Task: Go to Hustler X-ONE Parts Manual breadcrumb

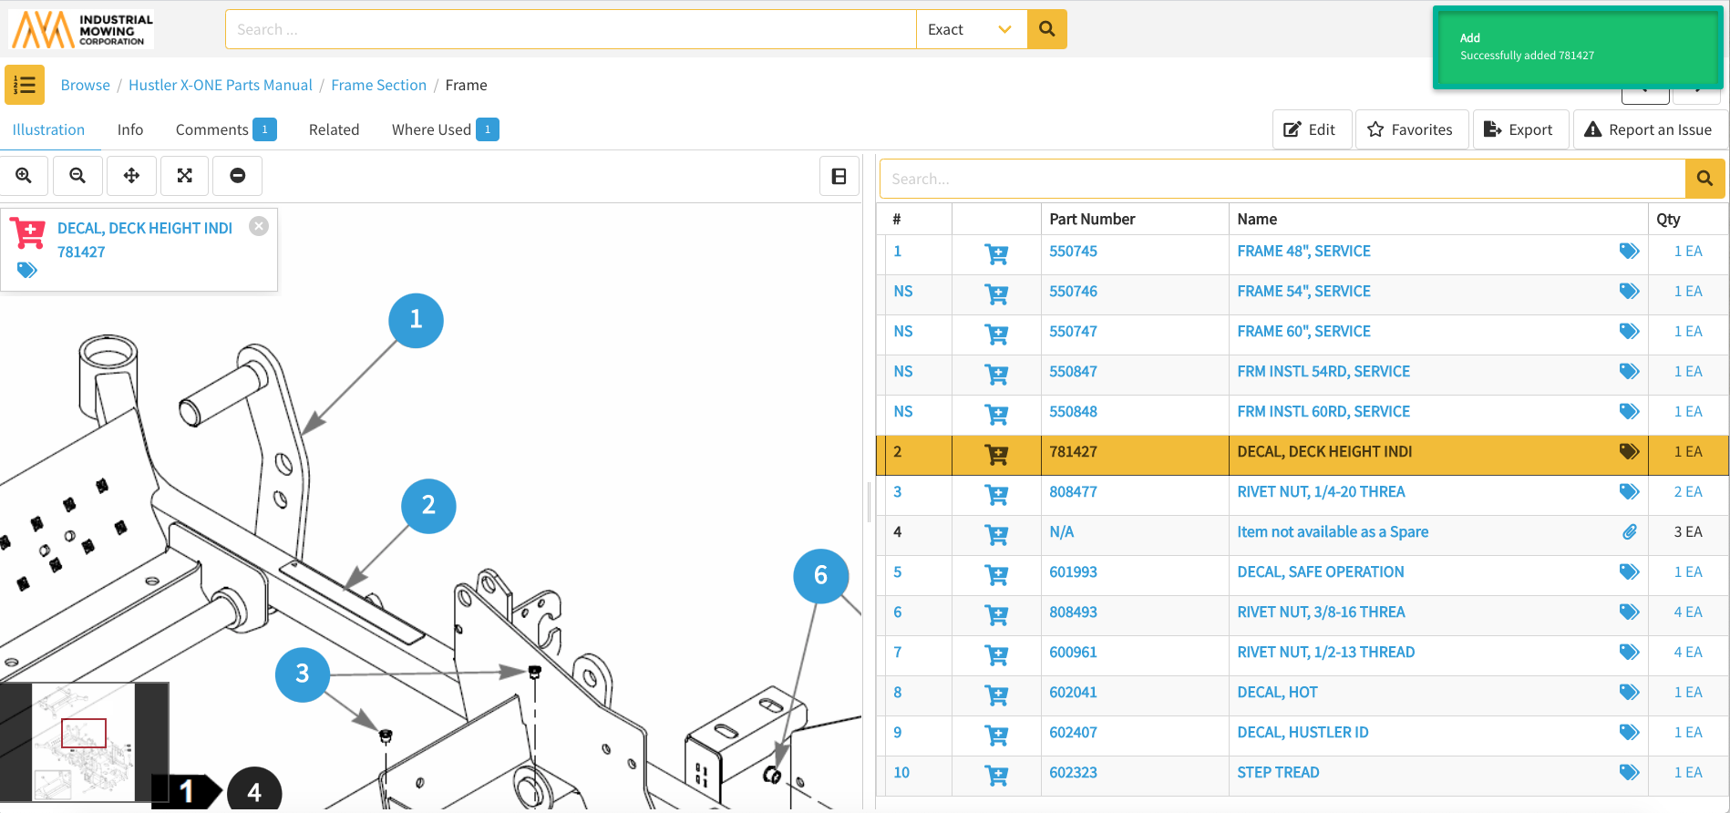Action: pyautogui.click(x=220, y=85)
